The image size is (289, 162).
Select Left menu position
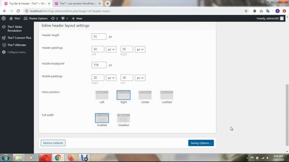point(102,95)
